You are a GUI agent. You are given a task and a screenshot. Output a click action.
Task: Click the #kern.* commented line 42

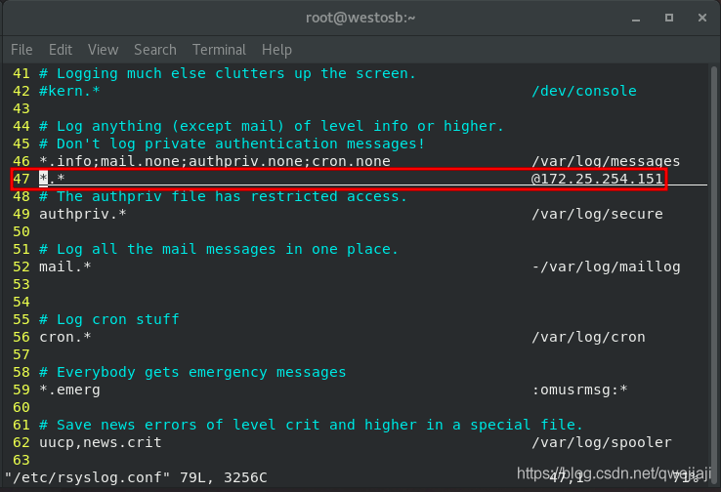(69, 91)
